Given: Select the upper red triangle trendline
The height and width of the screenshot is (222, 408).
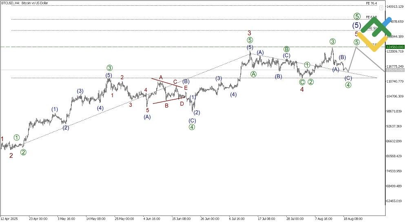Looking at the screenshot, I should (167, 83).
